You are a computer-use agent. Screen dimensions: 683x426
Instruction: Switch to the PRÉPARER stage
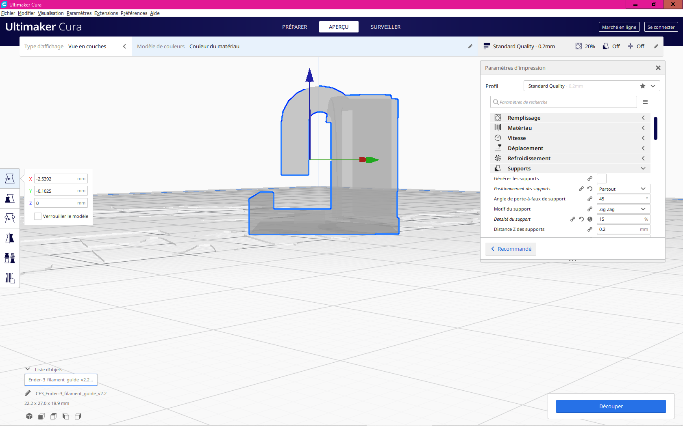(x=295, y=27)
